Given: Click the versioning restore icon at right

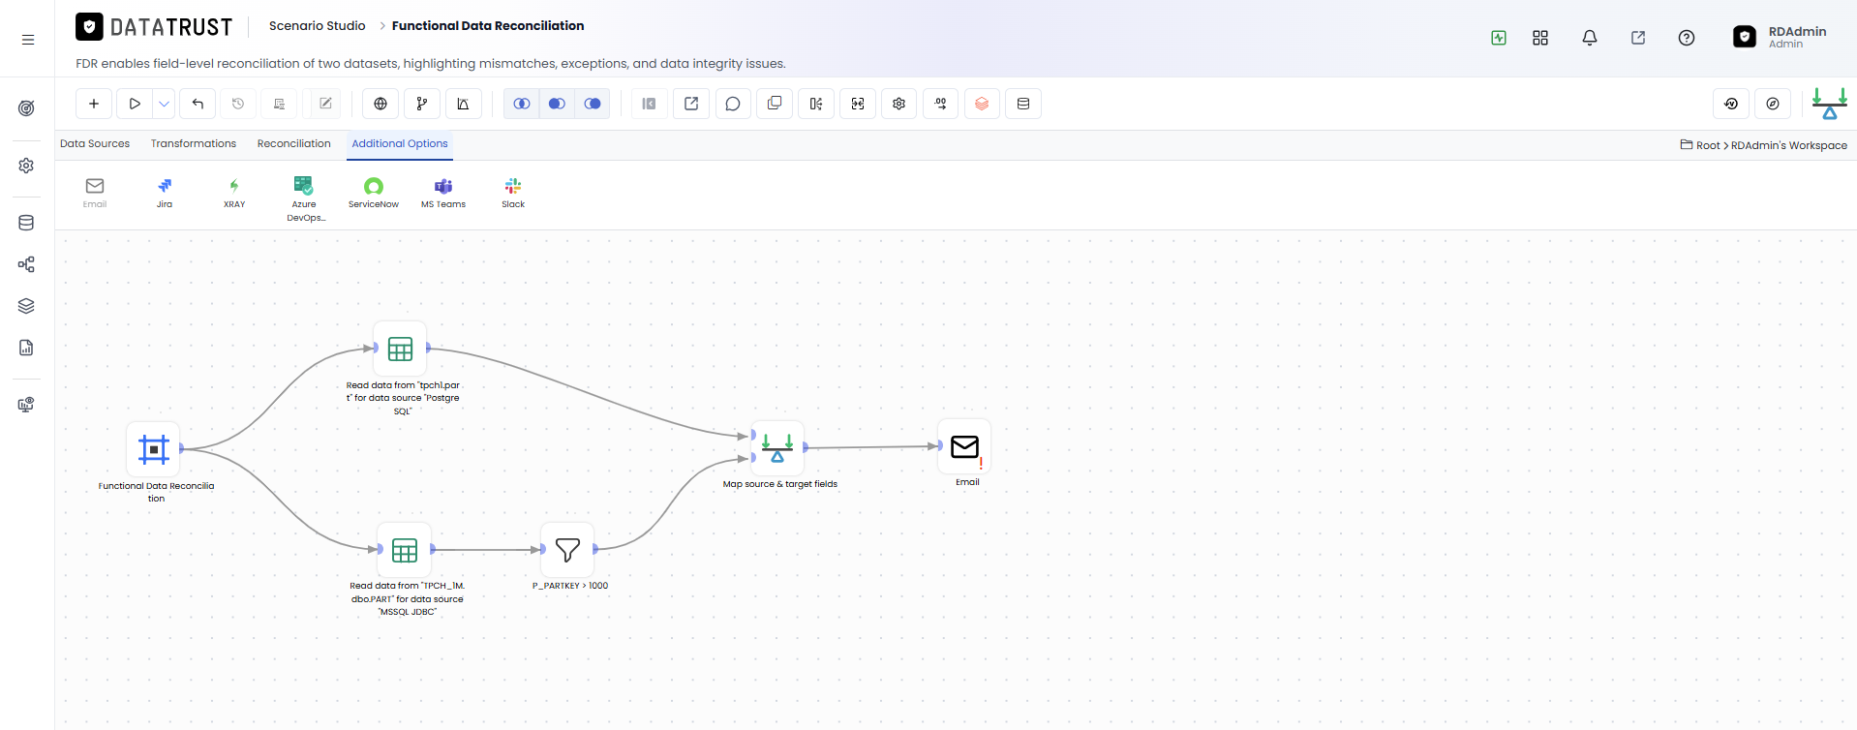Looking at the screenshot, I should 1731,104.
